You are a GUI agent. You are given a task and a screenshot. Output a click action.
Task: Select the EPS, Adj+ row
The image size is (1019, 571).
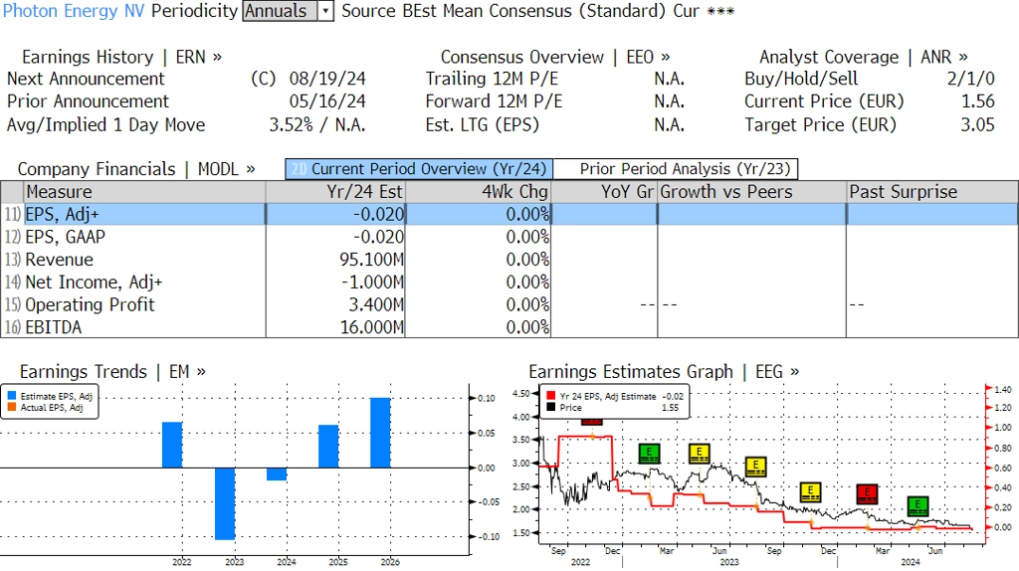click(x=509, y=214)
